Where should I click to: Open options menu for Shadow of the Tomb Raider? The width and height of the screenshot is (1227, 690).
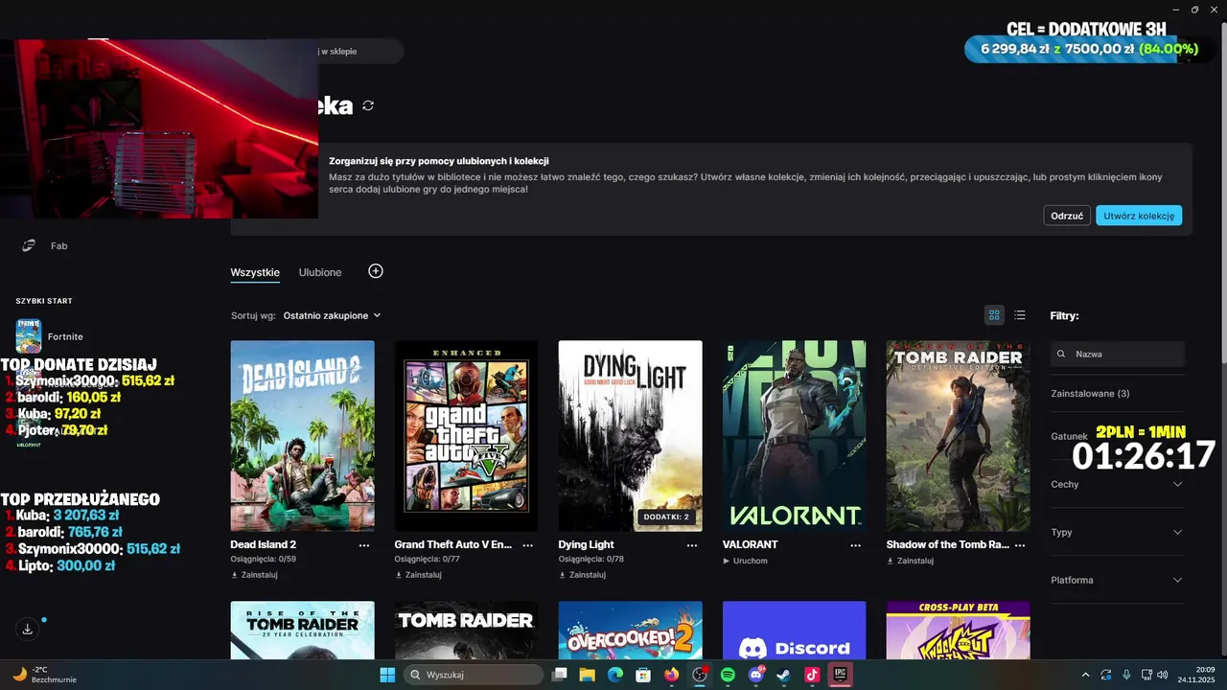click(1020, 544)
